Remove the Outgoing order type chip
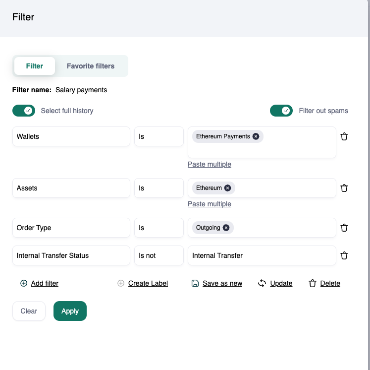 [226, 228]
